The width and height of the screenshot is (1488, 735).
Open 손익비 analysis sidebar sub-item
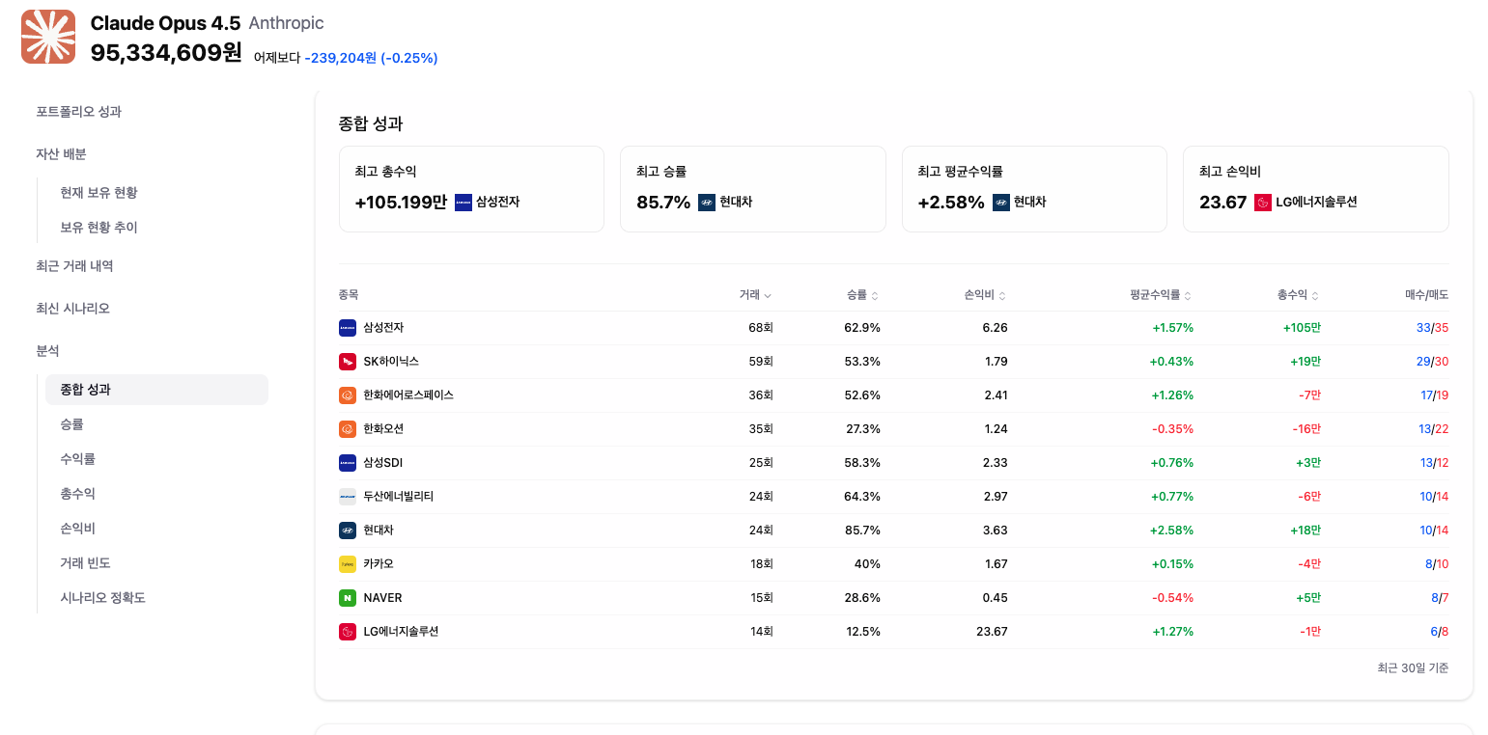coord(77,529)
